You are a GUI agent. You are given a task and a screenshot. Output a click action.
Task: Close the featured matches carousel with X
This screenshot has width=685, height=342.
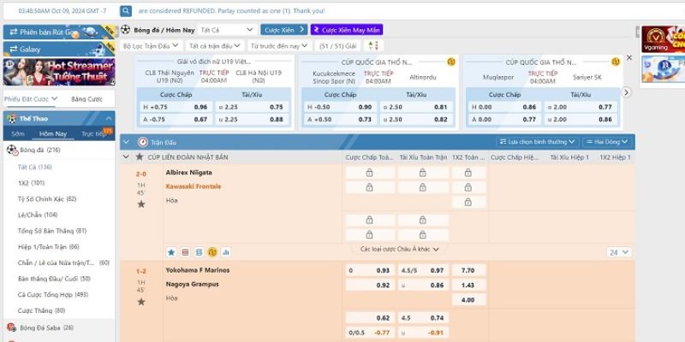(630, 57)
